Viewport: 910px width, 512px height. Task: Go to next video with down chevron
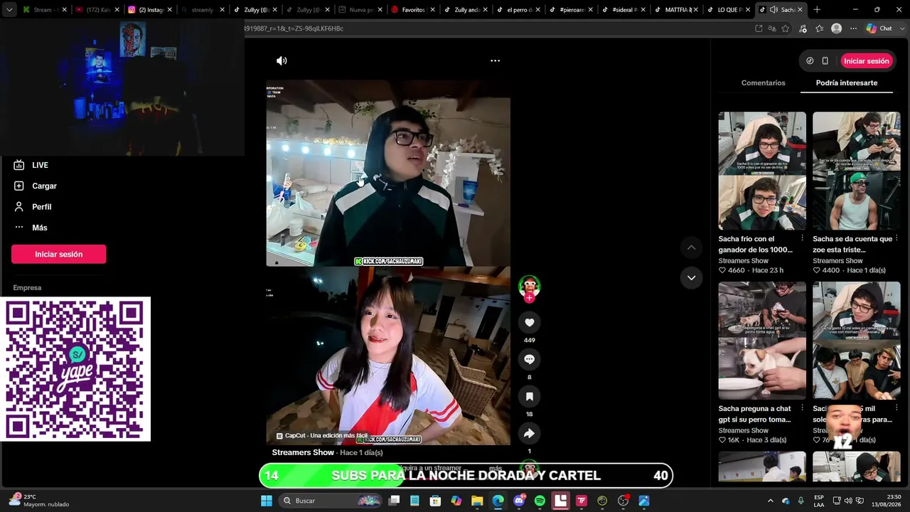691,278
